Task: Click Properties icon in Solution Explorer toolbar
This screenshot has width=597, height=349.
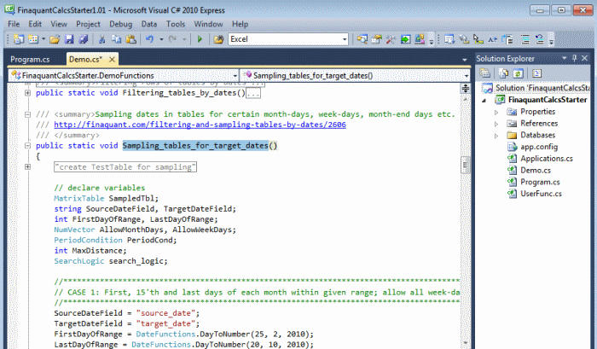Action: [484, 73]
